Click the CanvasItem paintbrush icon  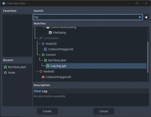41,38
